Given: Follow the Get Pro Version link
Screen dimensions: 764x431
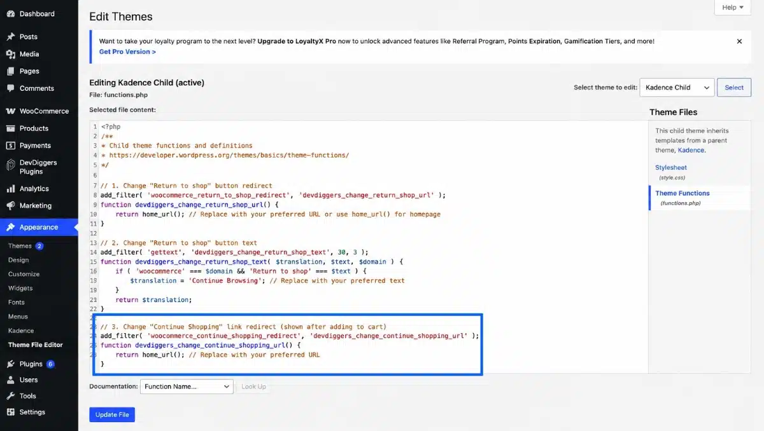Looking at the screenshot, I should coord(127,51).
